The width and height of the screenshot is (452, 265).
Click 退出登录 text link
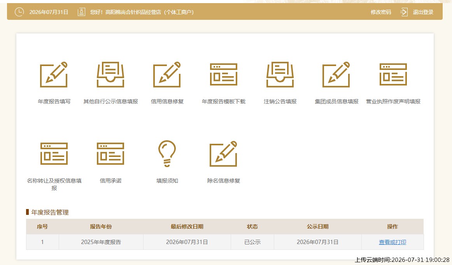click(423, 12)
